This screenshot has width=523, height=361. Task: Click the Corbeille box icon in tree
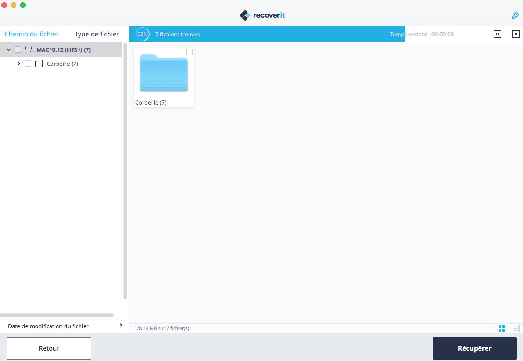click(x=39, y=64)
